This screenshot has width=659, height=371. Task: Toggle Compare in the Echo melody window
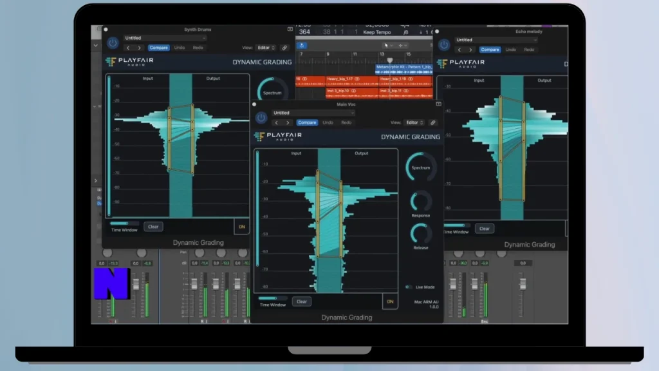tap(490, 50)
